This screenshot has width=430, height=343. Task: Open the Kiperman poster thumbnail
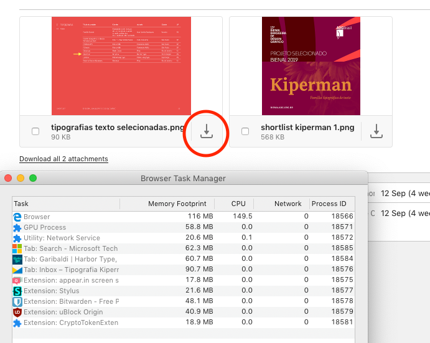(x=311, y=66)
